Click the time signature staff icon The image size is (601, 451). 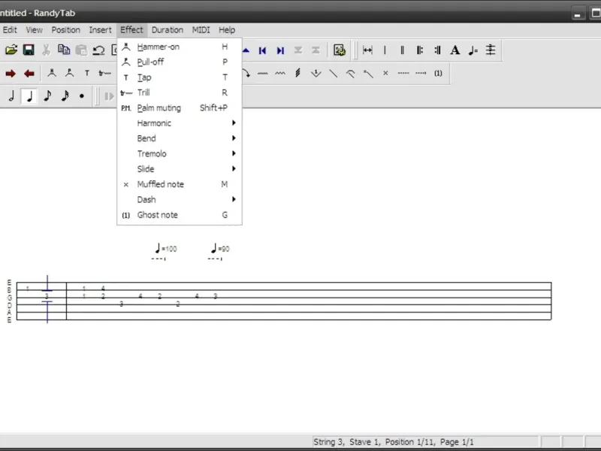491,50
